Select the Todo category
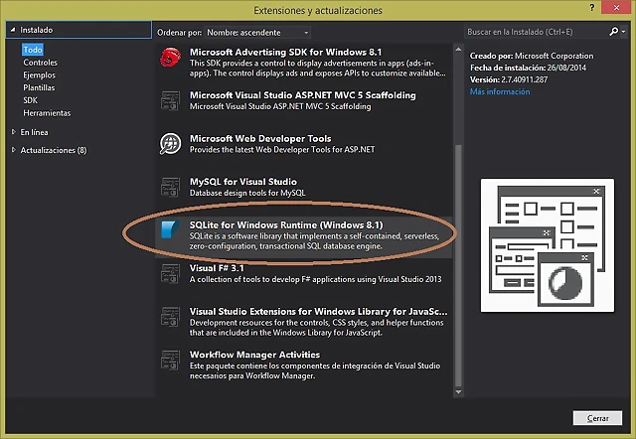This screenshot has height=439, width=636. click(x=33, y=50)
